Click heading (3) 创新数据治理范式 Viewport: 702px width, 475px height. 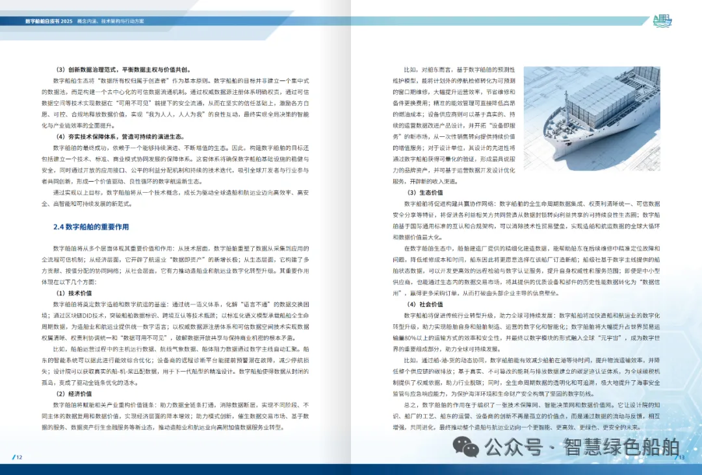[123, 69]
